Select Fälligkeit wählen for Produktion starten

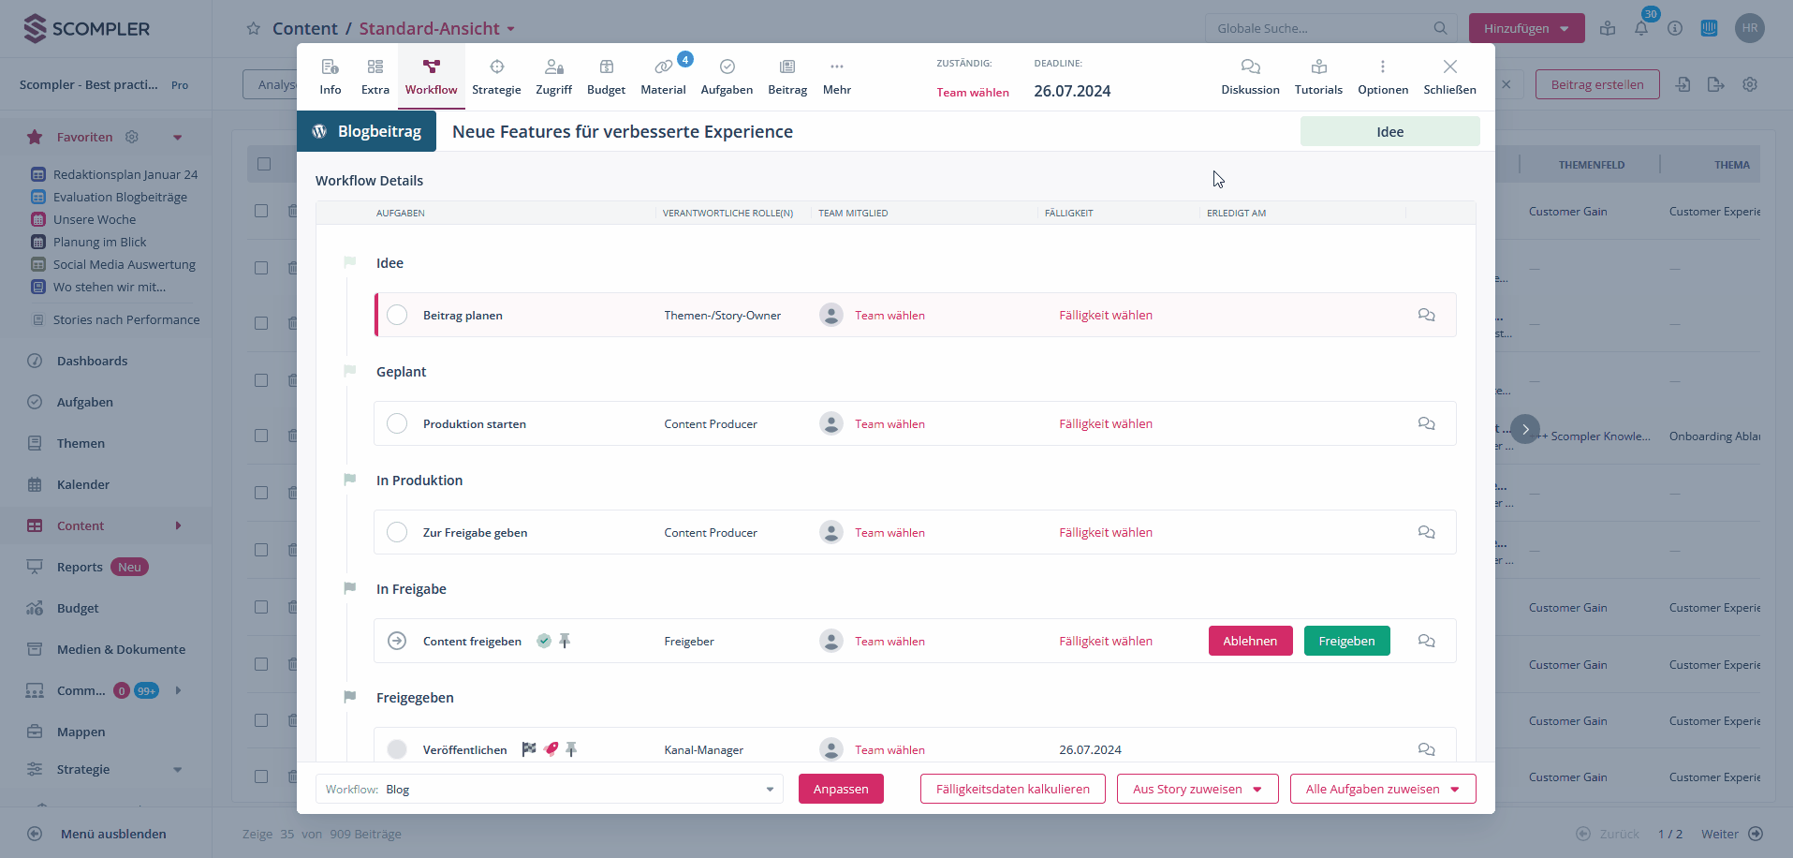[1106, 424]
